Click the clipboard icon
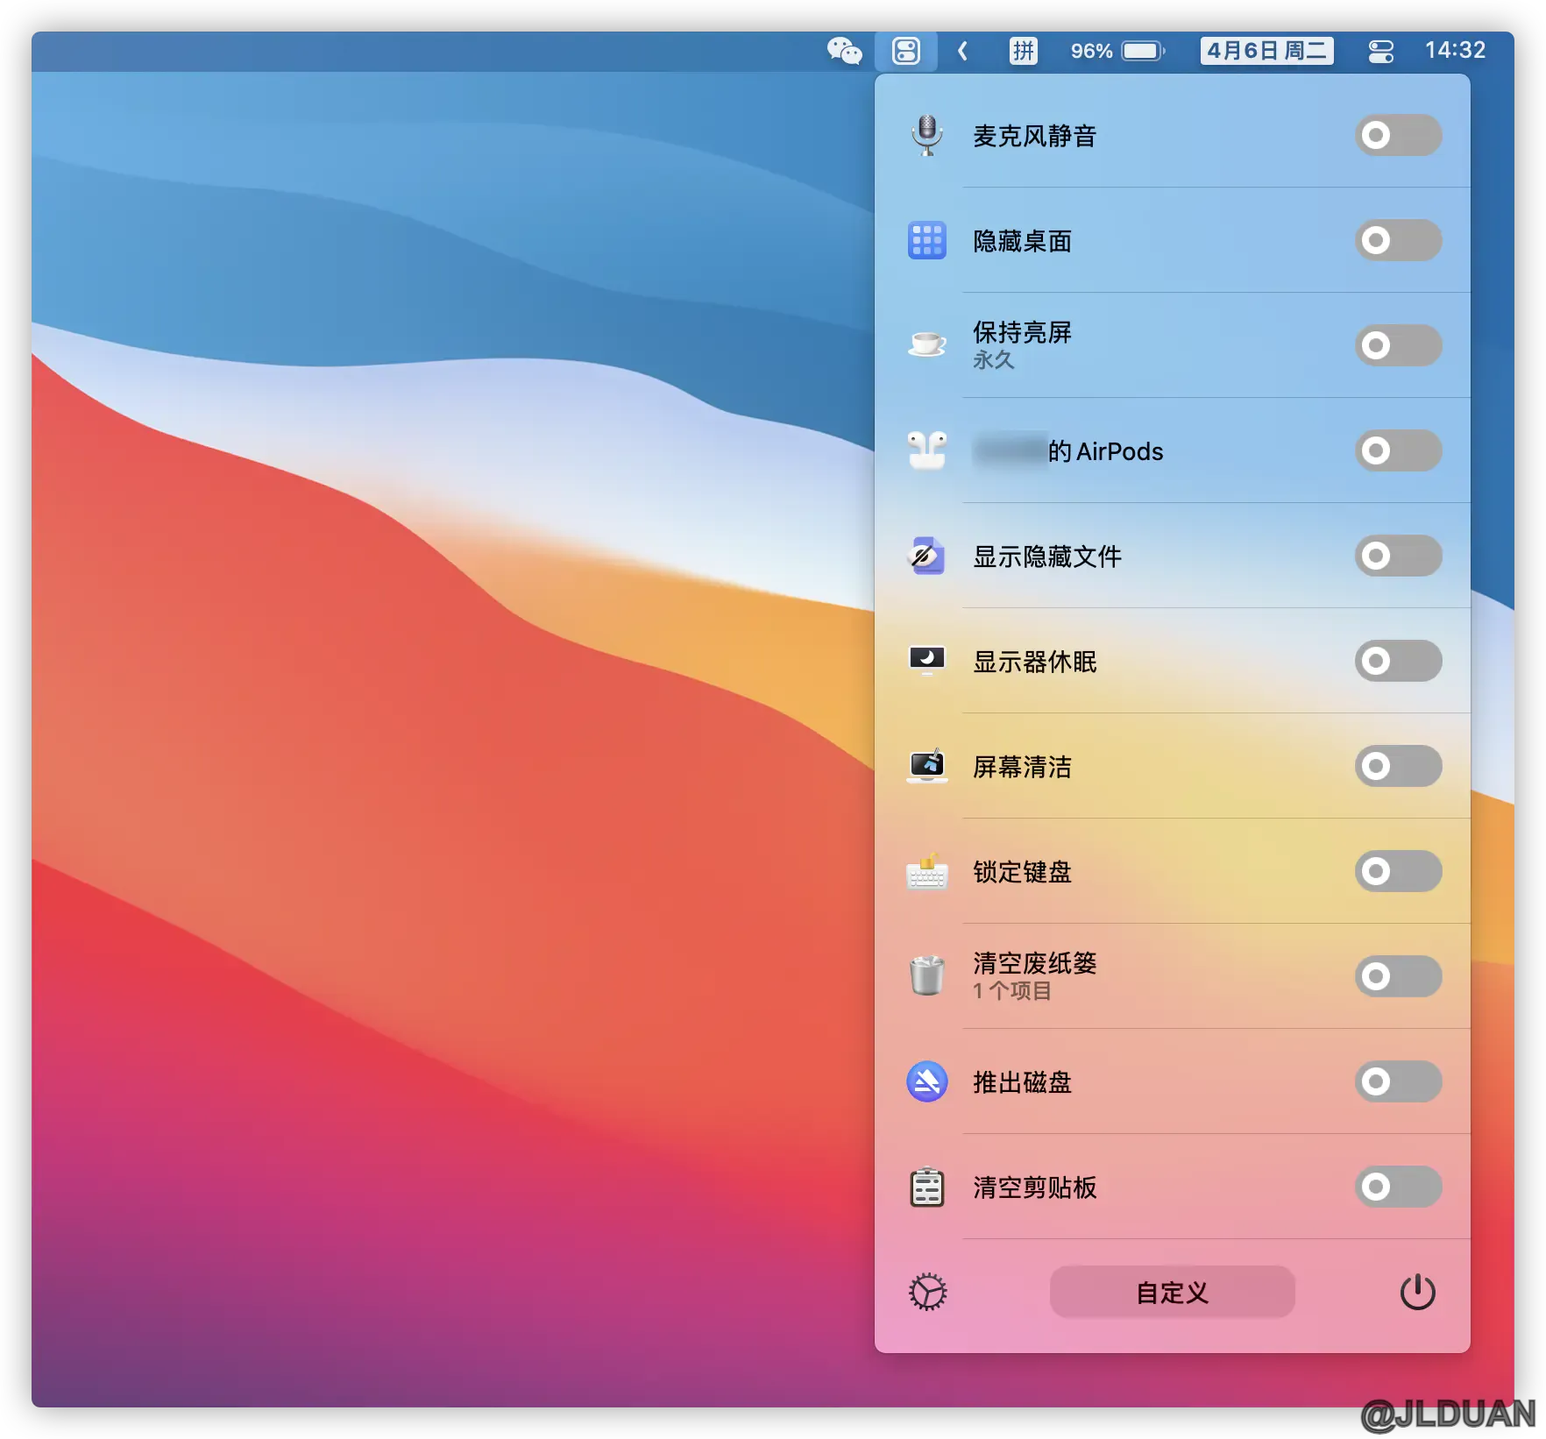 click(927, 1187)
